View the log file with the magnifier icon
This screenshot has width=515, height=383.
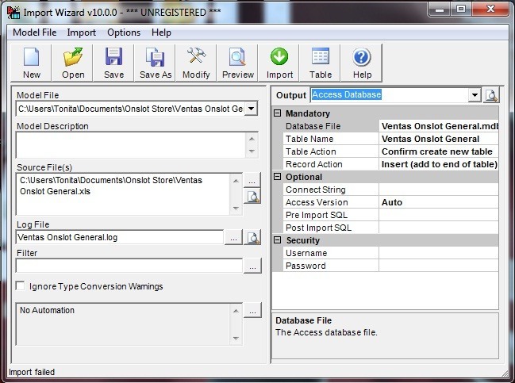[252, 237]
